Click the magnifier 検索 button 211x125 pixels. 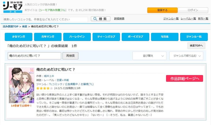click(x=101, y=19)
